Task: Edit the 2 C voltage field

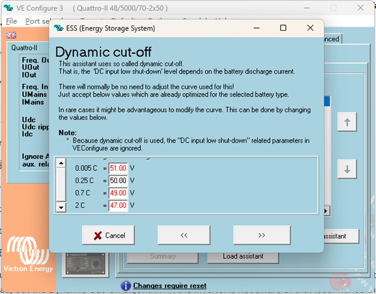Action: (x=118, y=205)
